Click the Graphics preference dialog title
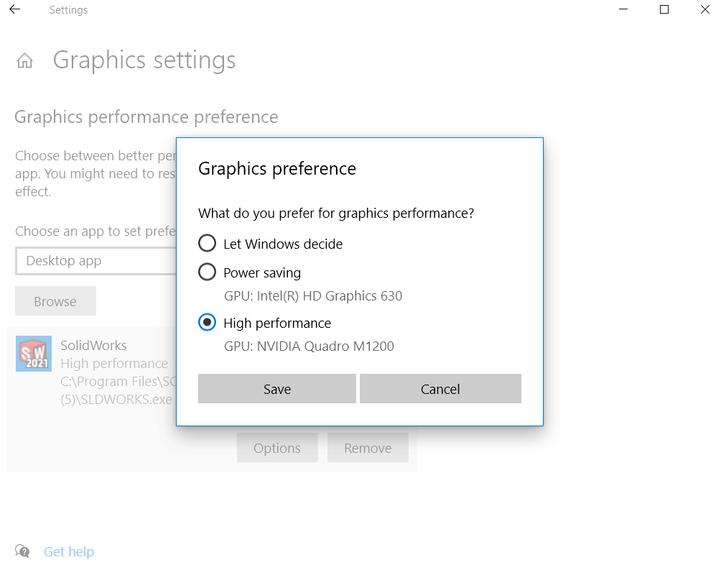 click(276, 168)
